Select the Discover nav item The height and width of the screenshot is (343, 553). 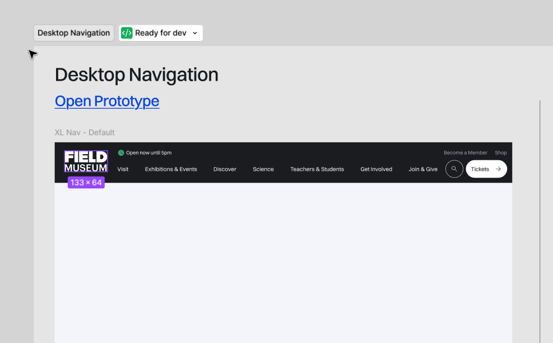pos(225,169)
